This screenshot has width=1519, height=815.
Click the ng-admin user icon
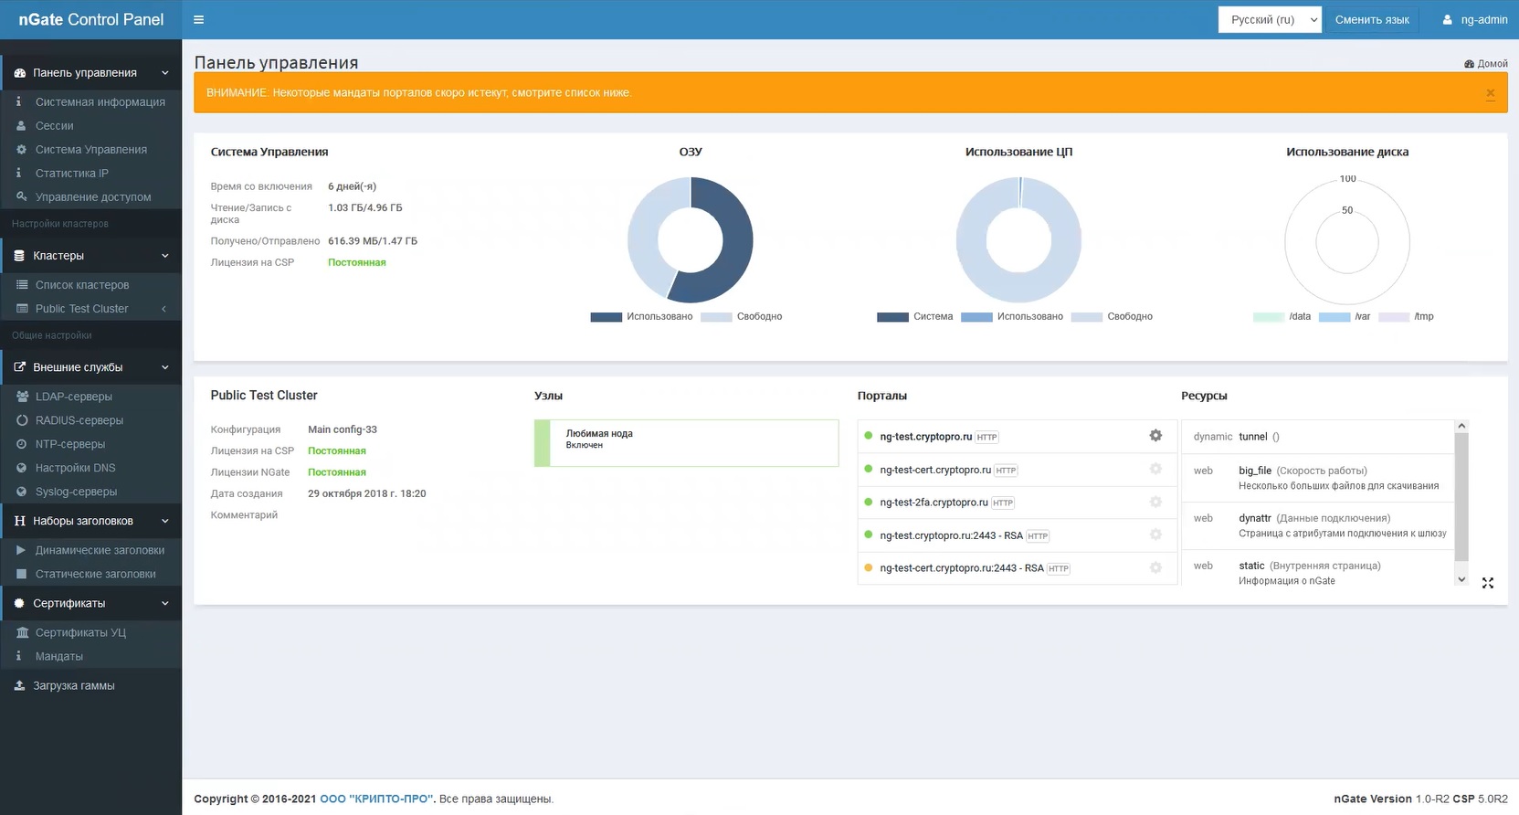click(x=1447, y=19)
